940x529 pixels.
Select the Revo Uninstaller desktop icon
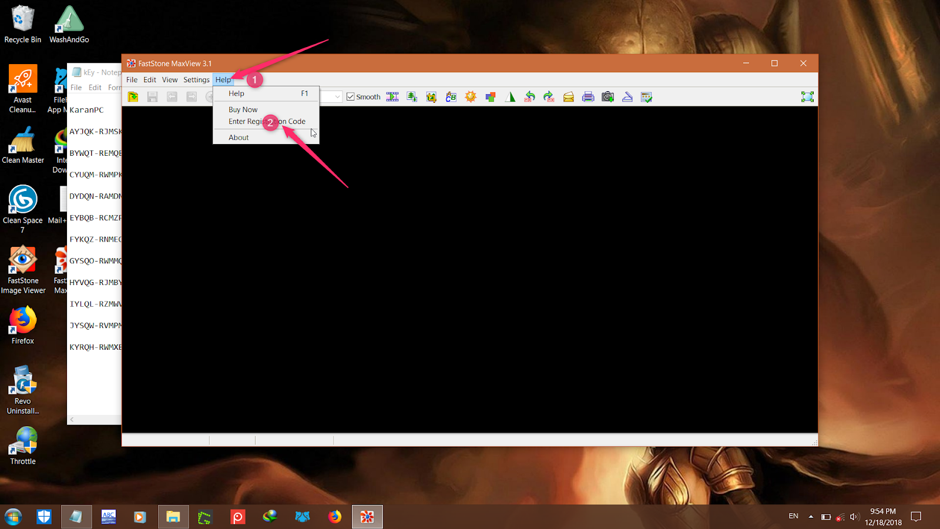click(x=22, y=390)
